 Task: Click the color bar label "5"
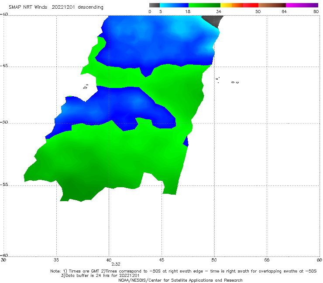click(161, 12)
